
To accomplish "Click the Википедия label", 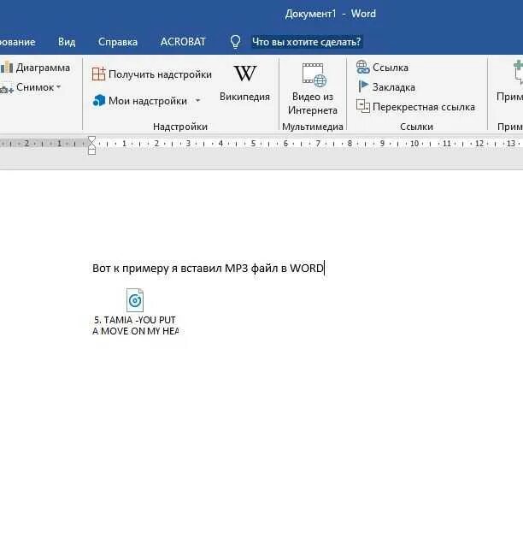I will tap(244, 97).
